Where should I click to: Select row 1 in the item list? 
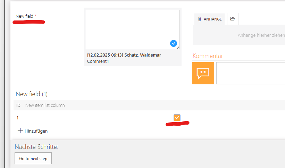149,118
